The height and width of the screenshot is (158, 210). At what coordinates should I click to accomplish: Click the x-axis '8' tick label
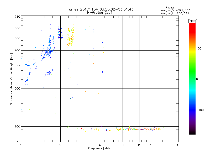139,145
